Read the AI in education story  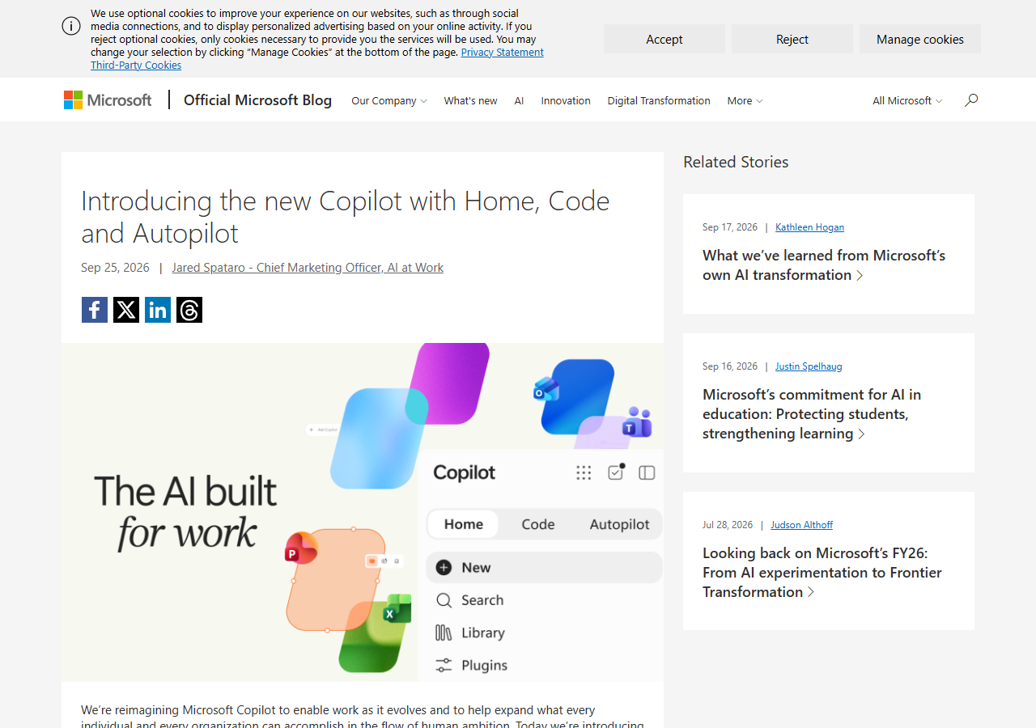812,414
